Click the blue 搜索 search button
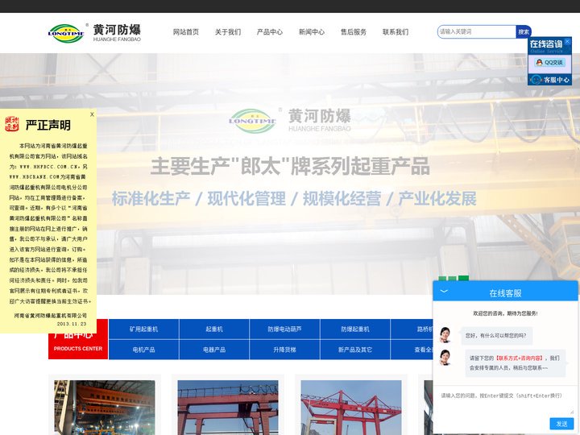 coord(524,31)
